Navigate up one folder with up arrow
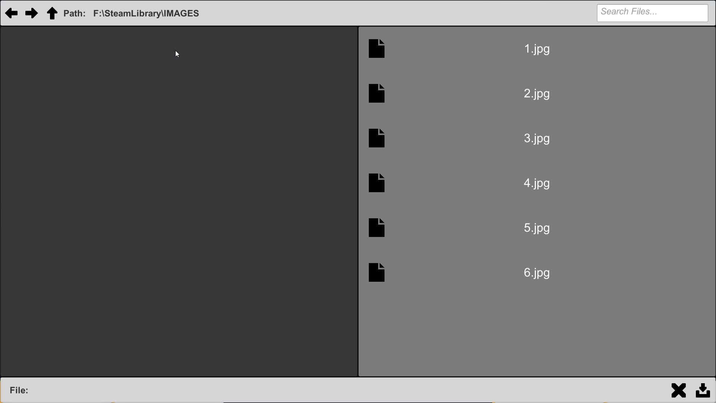 click(x=52, y=13)
